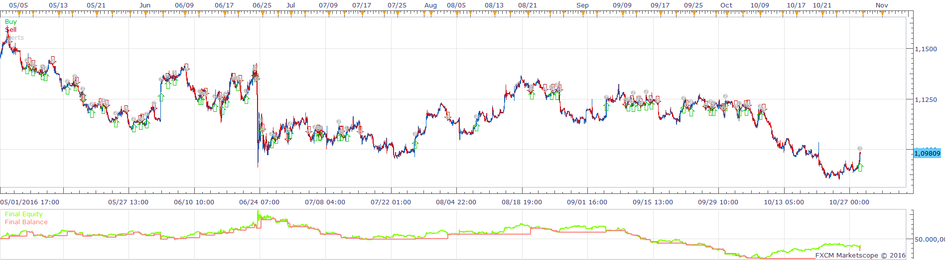Click the 09/25 date on top axis
The height and width of the screenshot is (260, 946).
(693, 5)
